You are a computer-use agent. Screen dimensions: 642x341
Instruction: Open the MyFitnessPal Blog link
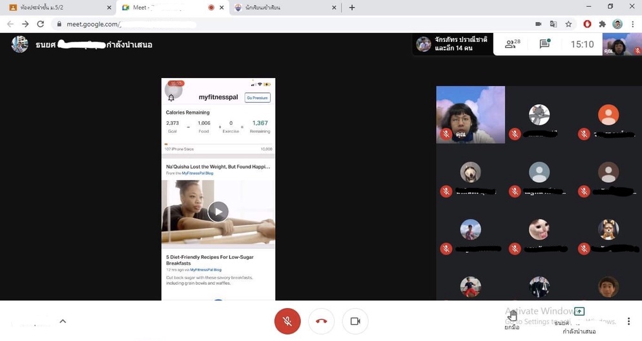point(198,173)
